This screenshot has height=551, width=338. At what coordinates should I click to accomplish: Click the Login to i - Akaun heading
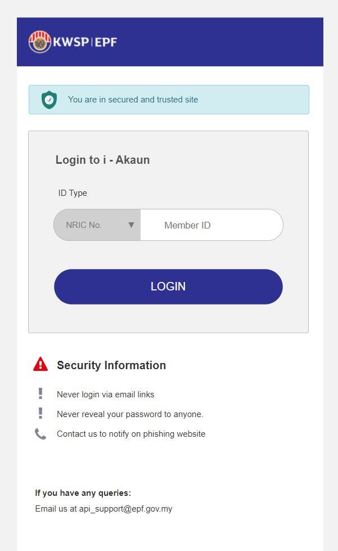(102, 160)
